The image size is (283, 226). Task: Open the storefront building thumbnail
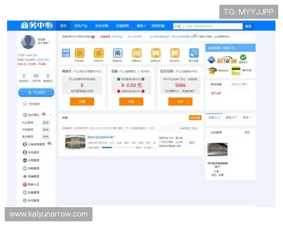pos(75,142)
